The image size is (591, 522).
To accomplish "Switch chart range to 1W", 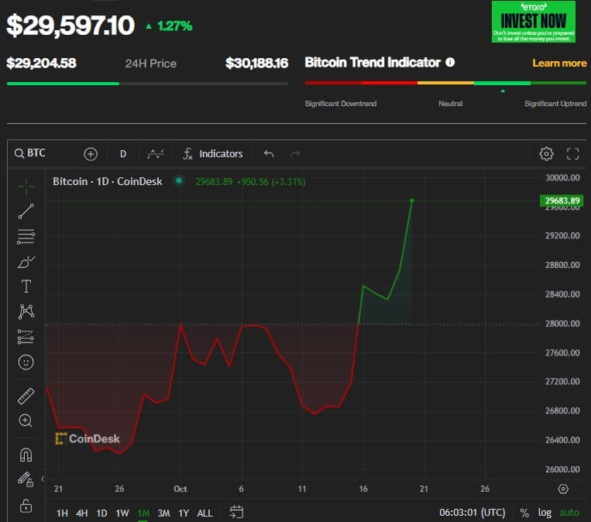I will [122, 513].
